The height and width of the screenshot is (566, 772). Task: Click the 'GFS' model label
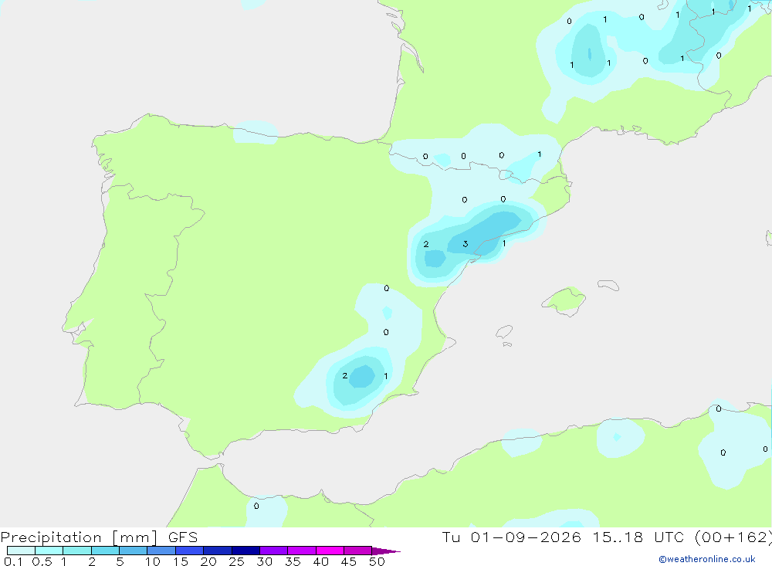[x=183, y=537]
